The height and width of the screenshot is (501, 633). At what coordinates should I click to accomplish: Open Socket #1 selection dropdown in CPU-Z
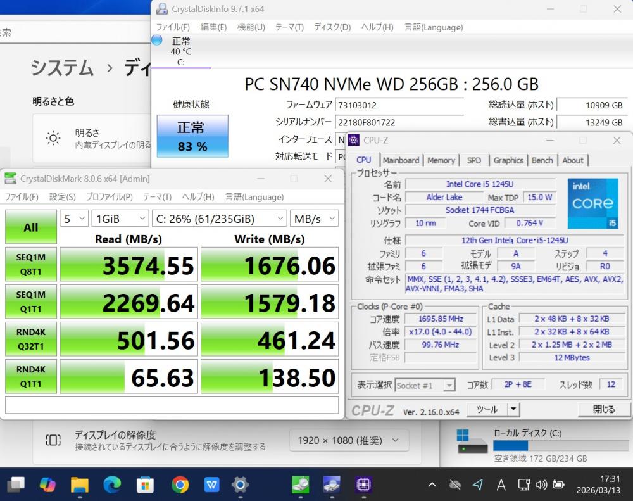point(425,386)
